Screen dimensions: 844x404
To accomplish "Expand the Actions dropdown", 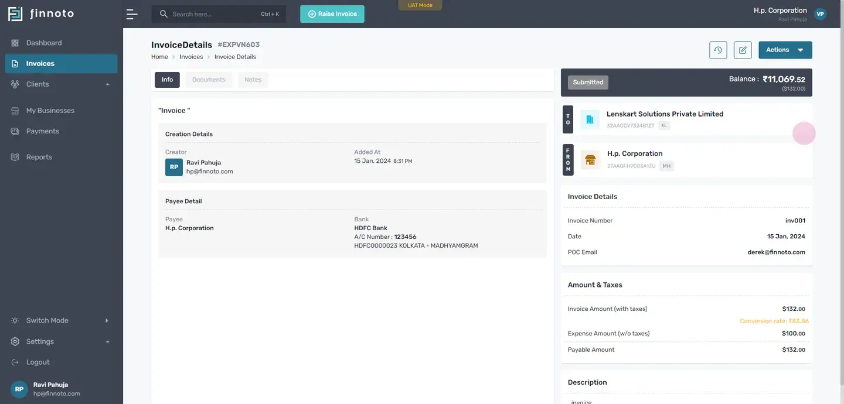I will [x=785, y=50].
